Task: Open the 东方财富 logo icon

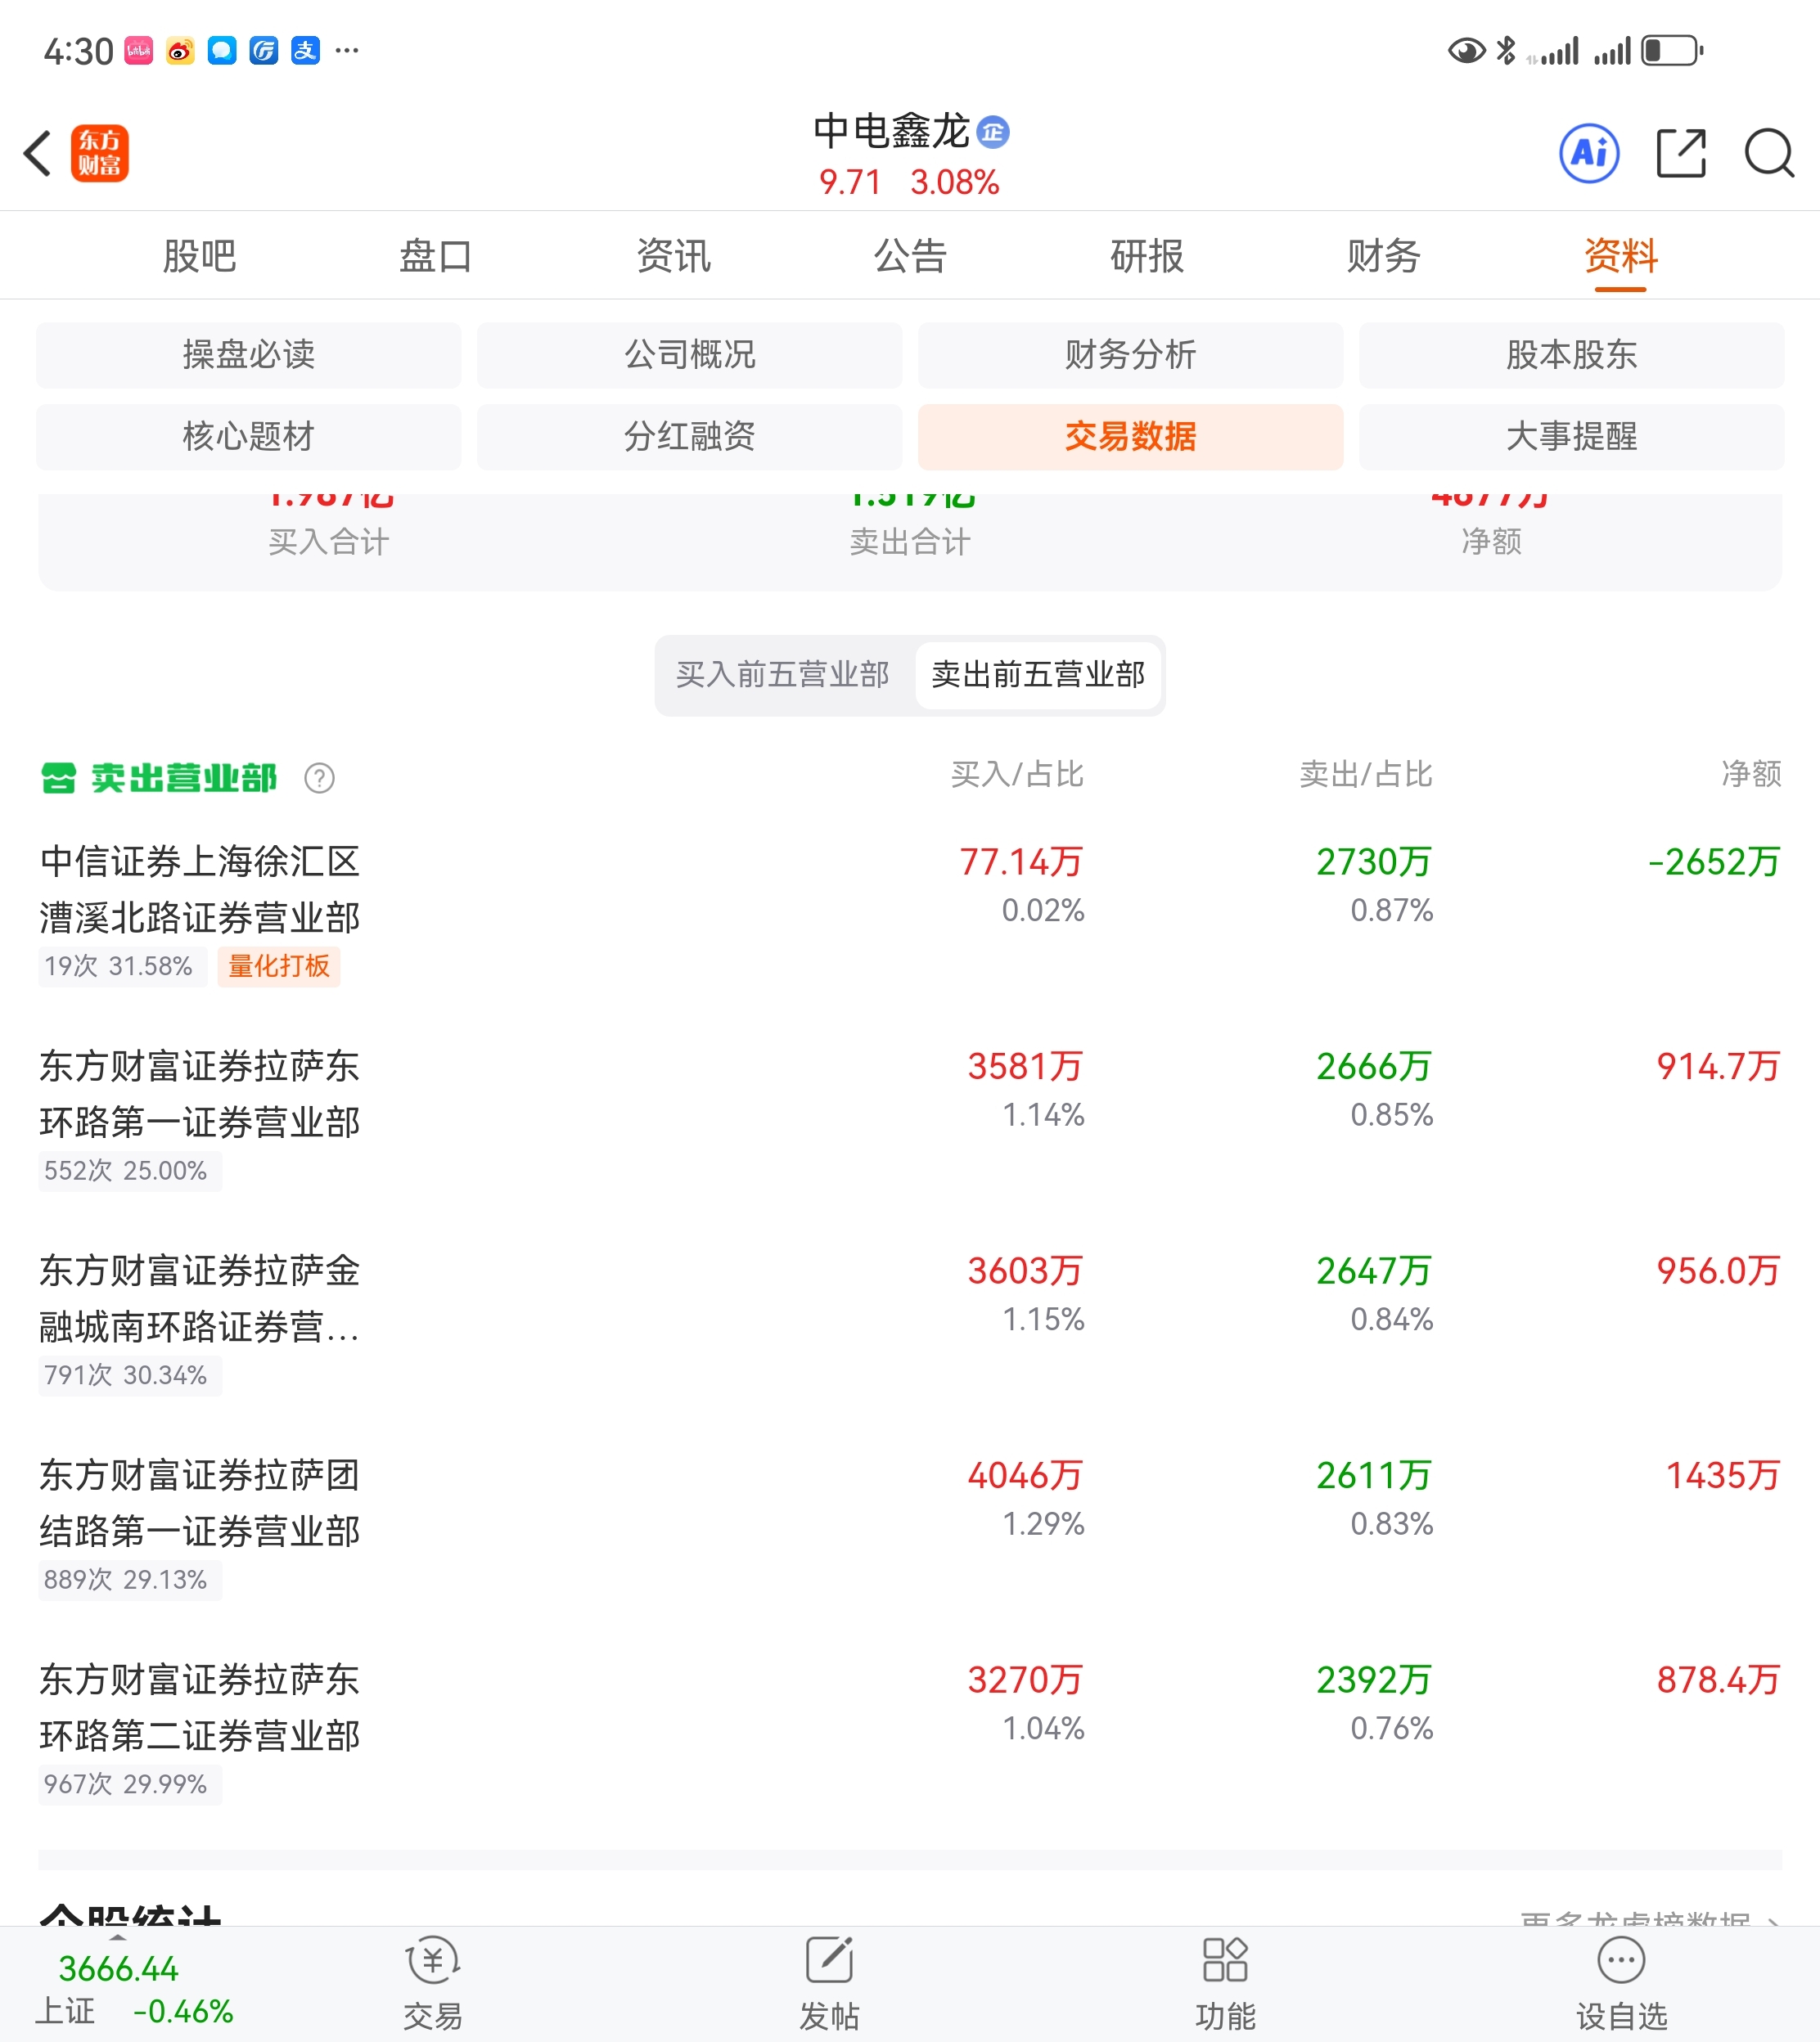Action: pos(100,154)
